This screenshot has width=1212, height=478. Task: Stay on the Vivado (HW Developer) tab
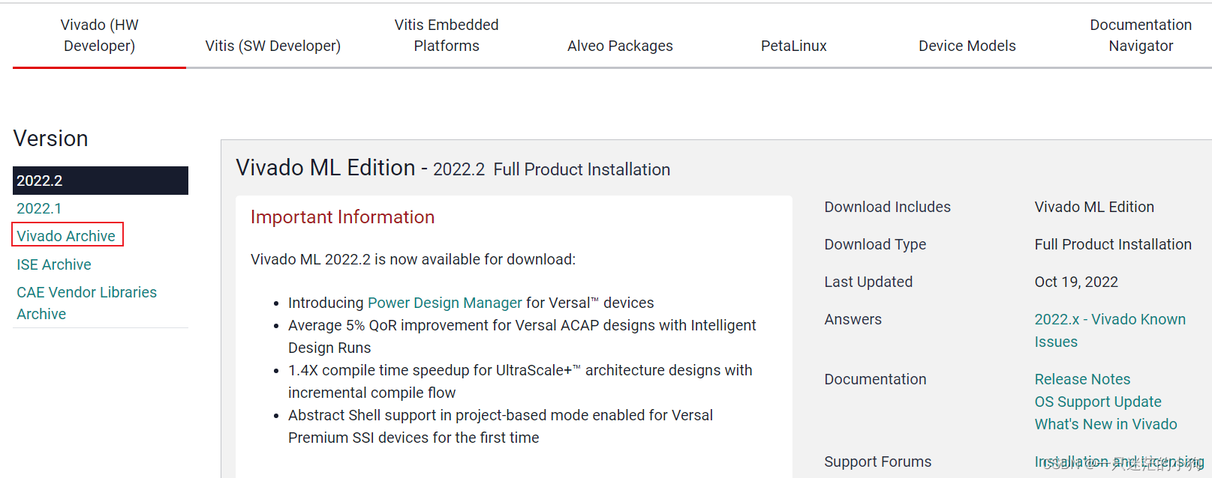click(x=98, y=35)
